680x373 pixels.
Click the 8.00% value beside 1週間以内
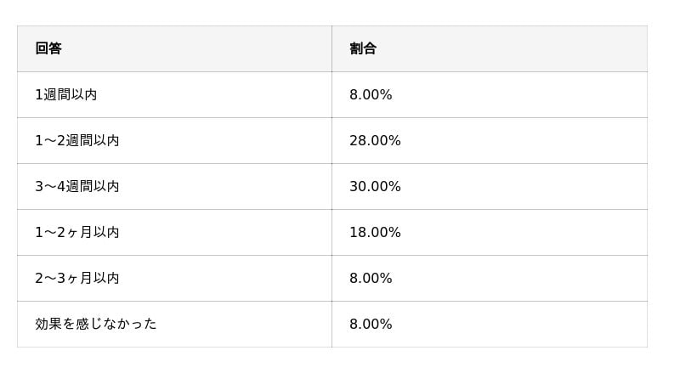coord(371,95)
